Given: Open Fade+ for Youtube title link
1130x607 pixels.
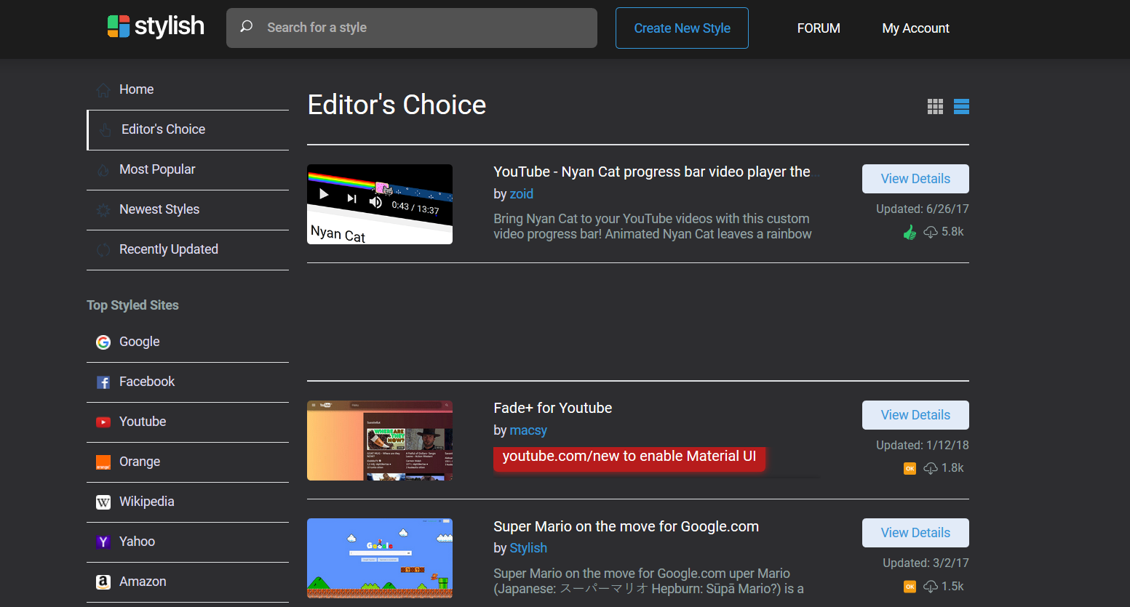Looking at the screenshot, I should [x=553, y=408].
